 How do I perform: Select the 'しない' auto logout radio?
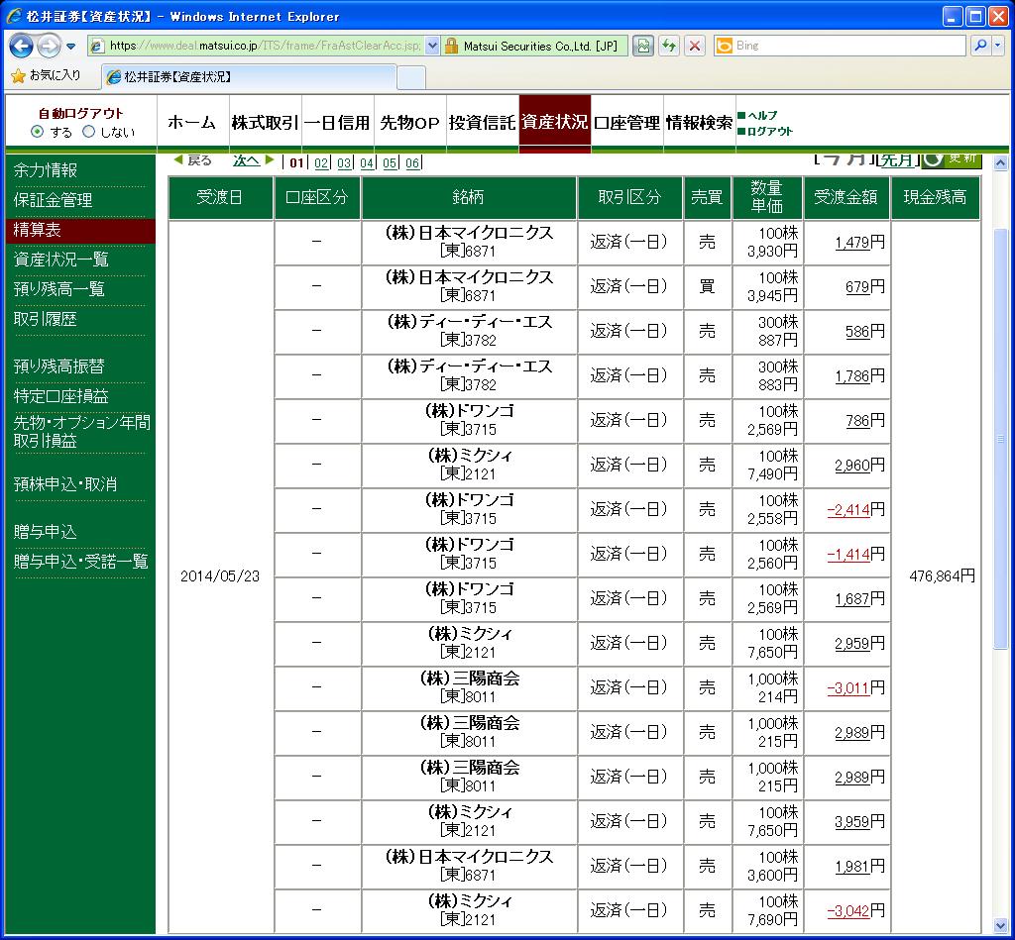pyautogui.click(x=88, y=132)
